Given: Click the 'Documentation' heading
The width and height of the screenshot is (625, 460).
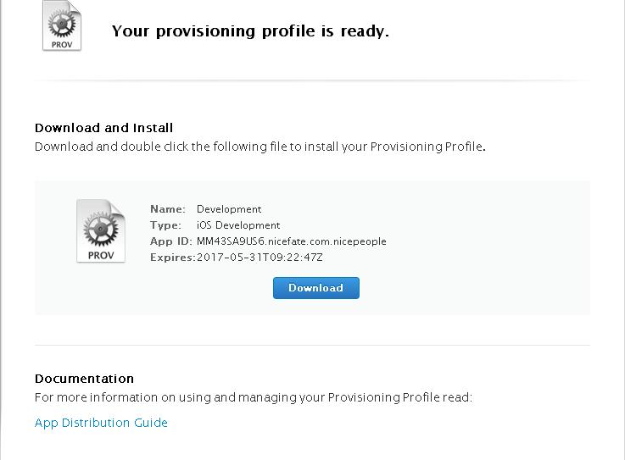Looking at the screenshot, I should pyautogui.click(x=84, y=379).
